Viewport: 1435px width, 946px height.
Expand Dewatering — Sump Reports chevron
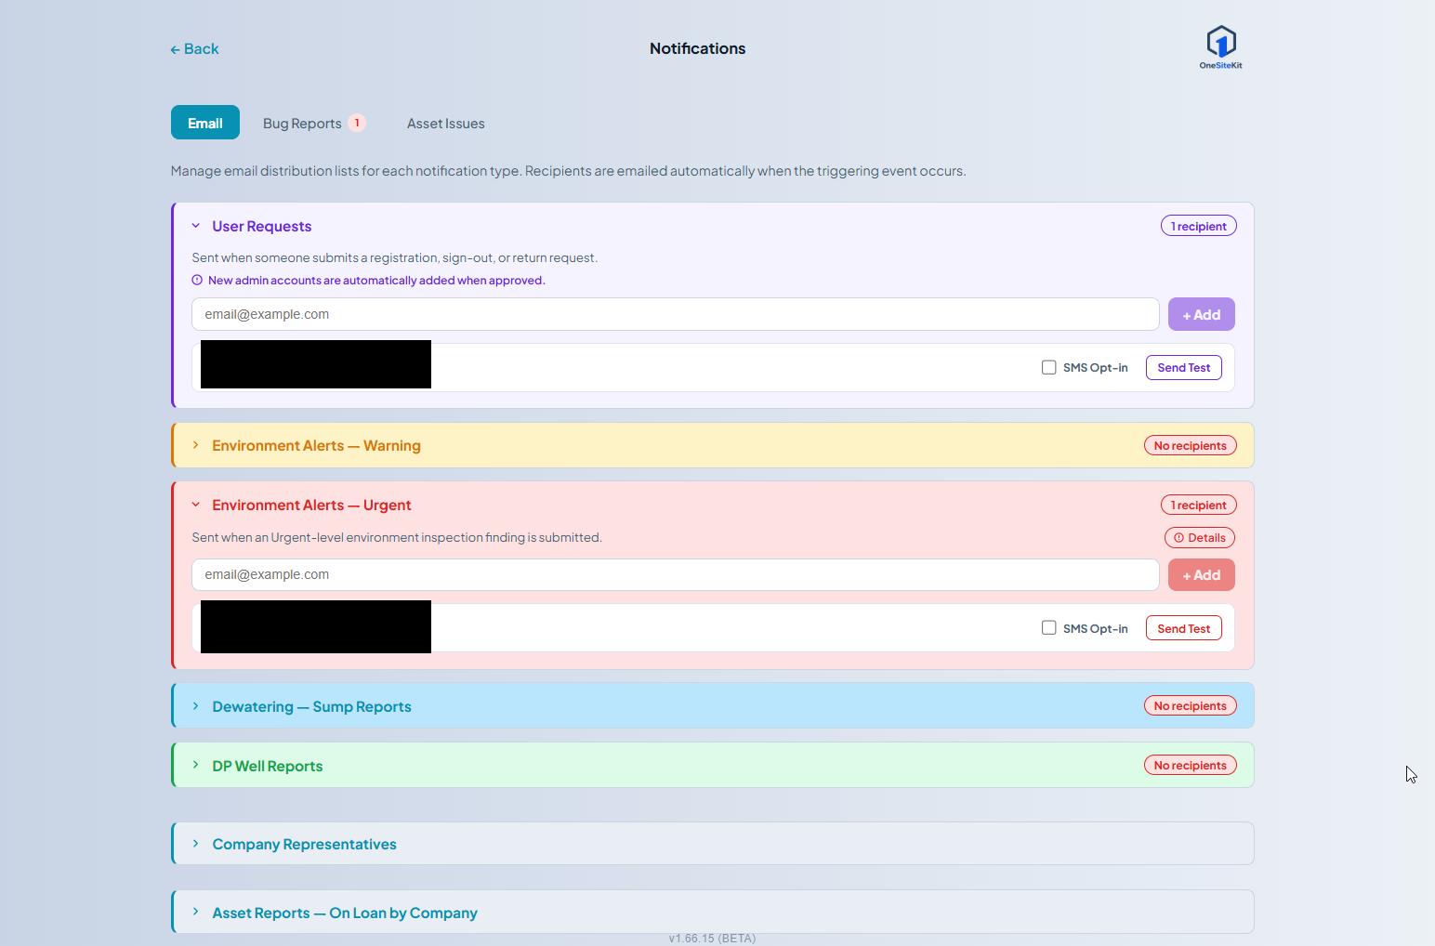click(196, 706)
